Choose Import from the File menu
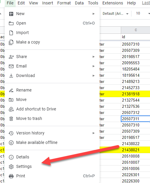 tap(52, 33)
